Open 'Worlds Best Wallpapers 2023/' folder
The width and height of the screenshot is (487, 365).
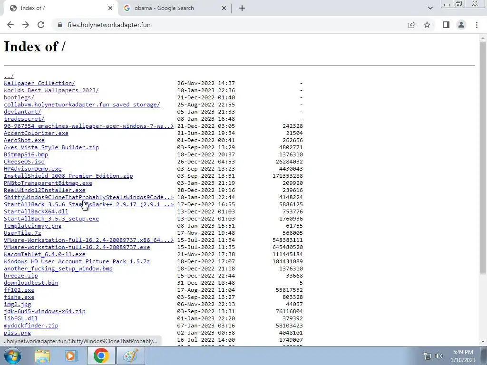[51, 90]
